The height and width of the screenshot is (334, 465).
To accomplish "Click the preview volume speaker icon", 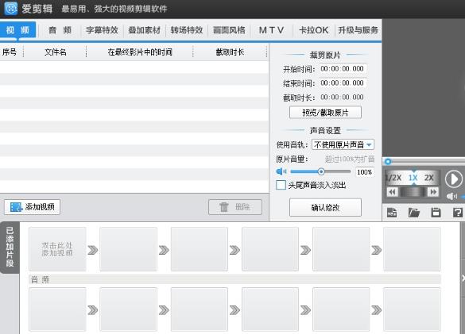I will (452, 196).
